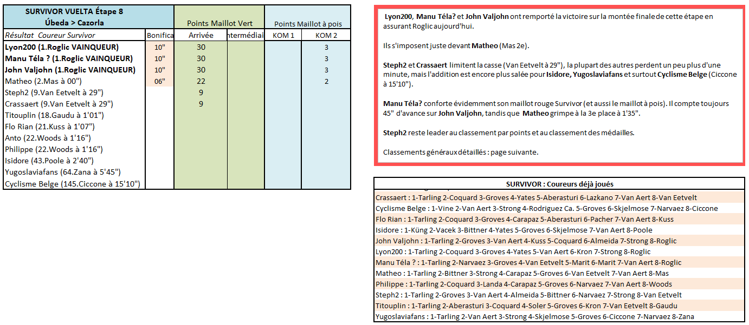
Task: Select the Arrivée column header cell
Action: 201,35
